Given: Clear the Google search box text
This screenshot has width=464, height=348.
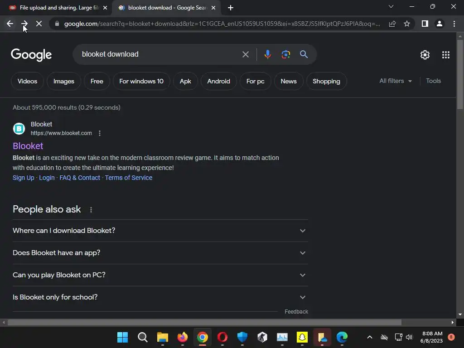Looking at the screenshot, I should point(245,54).
